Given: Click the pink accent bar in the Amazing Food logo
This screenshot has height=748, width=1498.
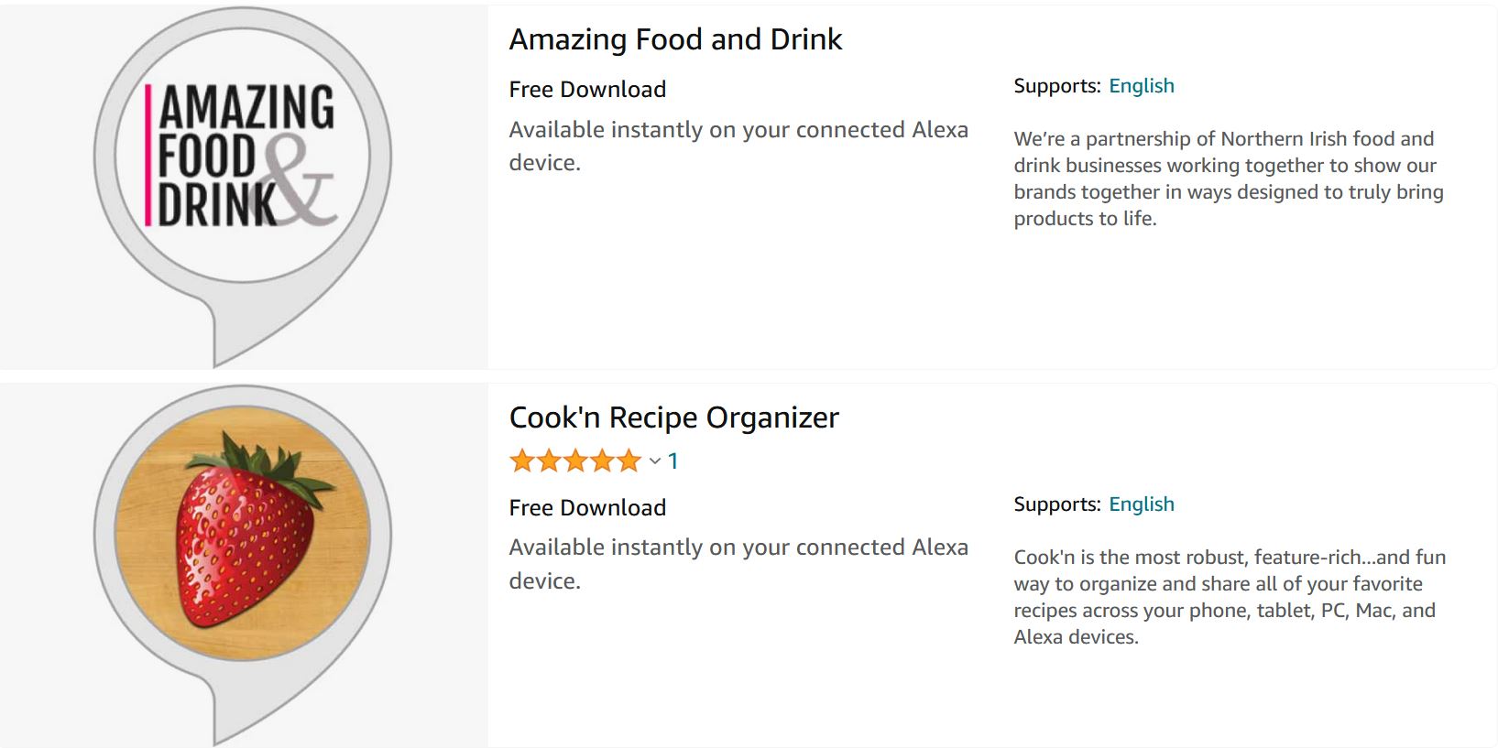Looking at the screenshot, I should point(148,156).
